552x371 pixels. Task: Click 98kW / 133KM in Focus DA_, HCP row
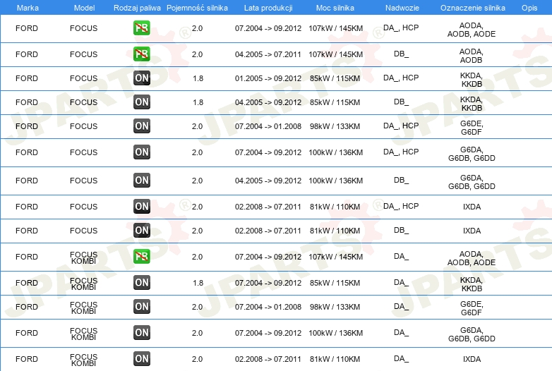pos(335,126)
